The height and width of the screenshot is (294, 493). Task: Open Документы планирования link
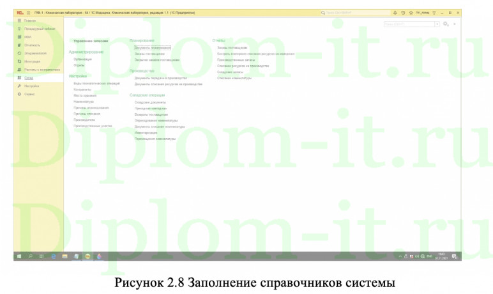[153, 47]
